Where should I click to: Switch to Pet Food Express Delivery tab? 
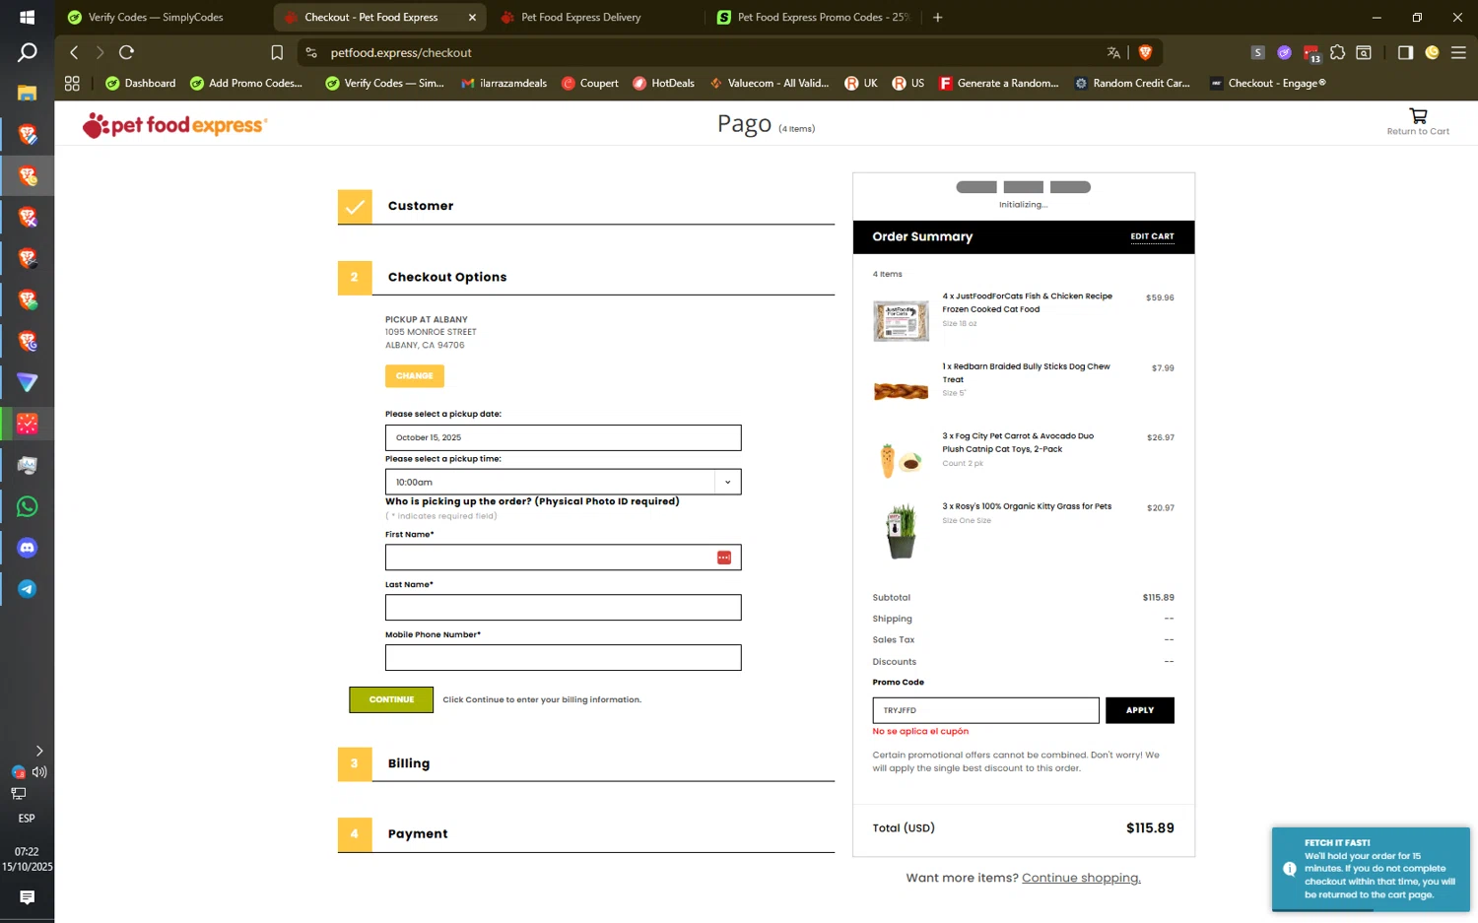point(580,17)
